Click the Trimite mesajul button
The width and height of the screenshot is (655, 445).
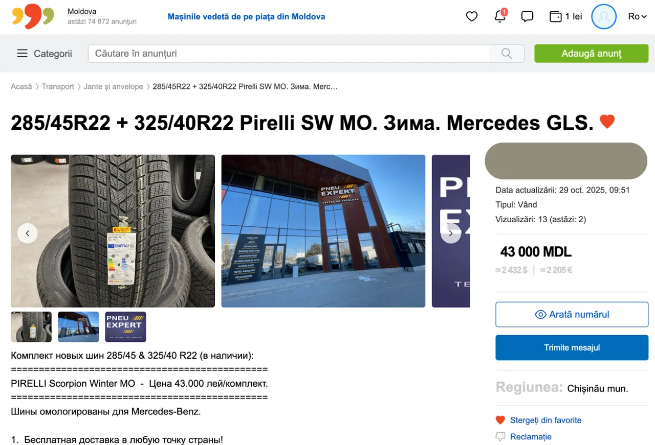pos(572,348)
